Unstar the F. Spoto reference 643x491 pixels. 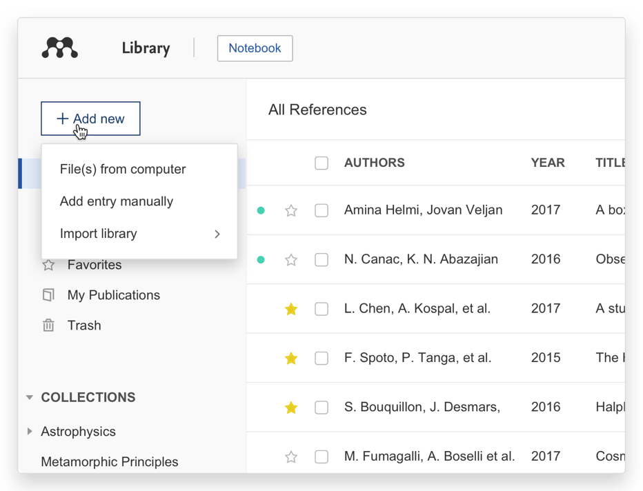[291, 358]
